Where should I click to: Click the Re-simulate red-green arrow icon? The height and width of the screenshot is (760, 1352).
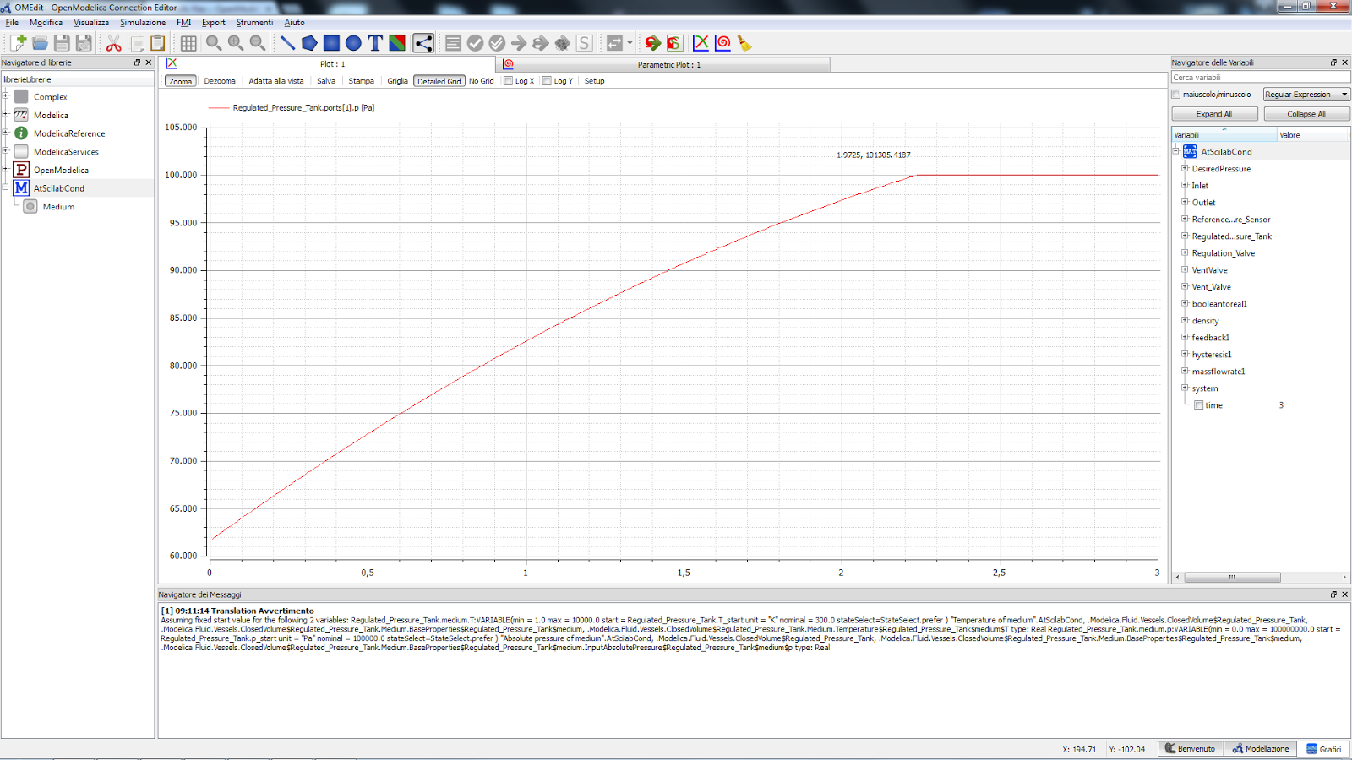[x=652, y=43]
